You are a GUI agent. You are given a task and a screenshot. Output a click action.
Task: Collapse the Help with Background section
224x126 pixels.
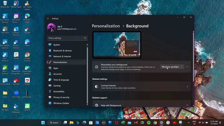point(187,105)
